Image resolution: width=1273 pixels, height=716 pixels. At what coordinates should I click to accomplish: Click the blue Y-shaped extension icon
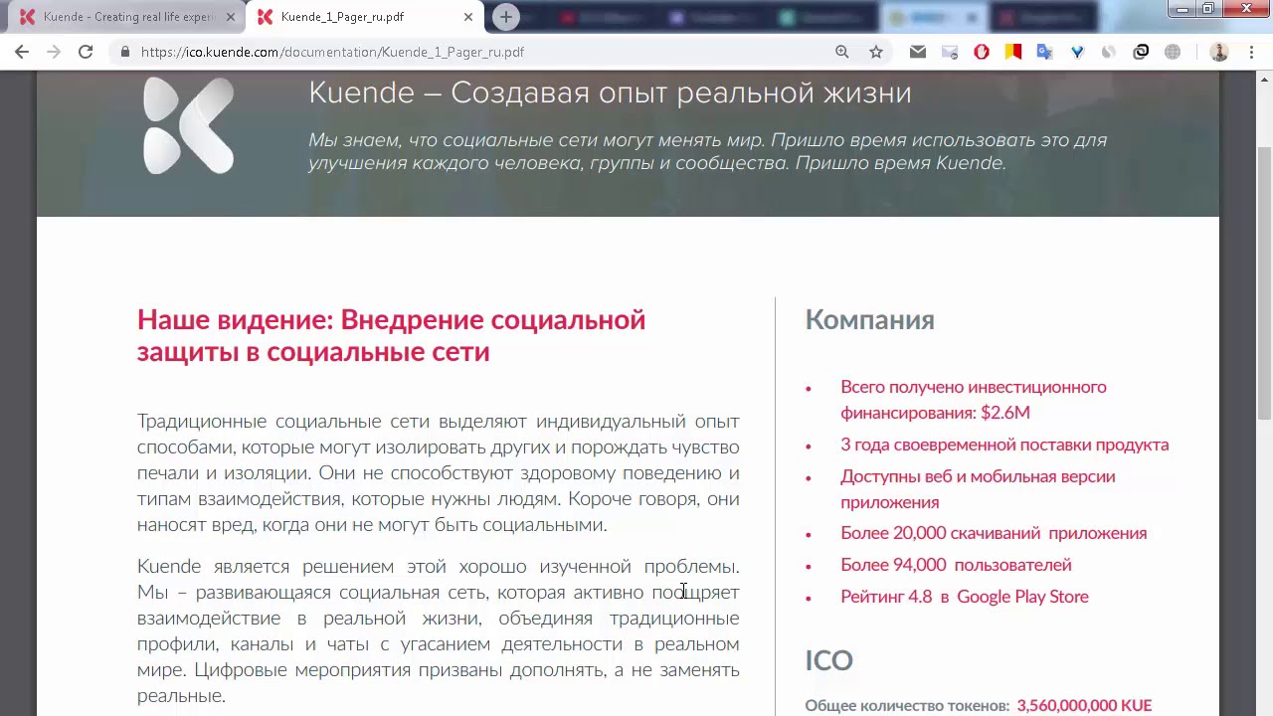1077,52
